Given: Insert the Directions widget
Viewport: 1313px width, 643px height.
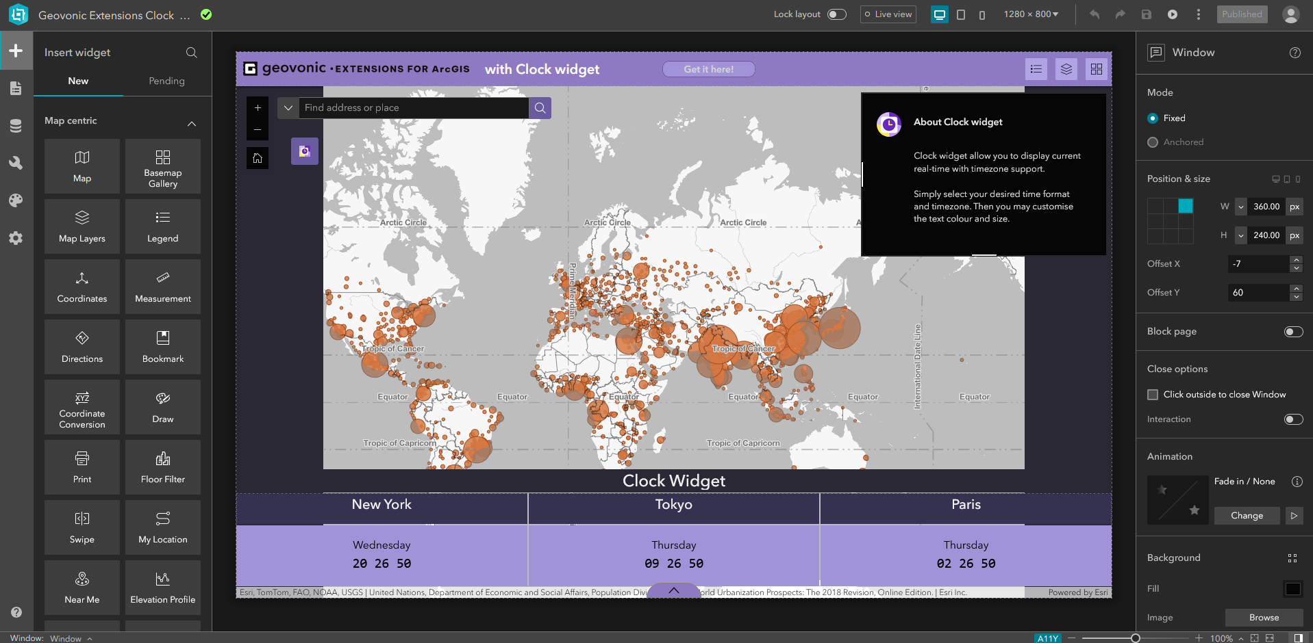Looking at the screenshot, I should tap(82, 347).
